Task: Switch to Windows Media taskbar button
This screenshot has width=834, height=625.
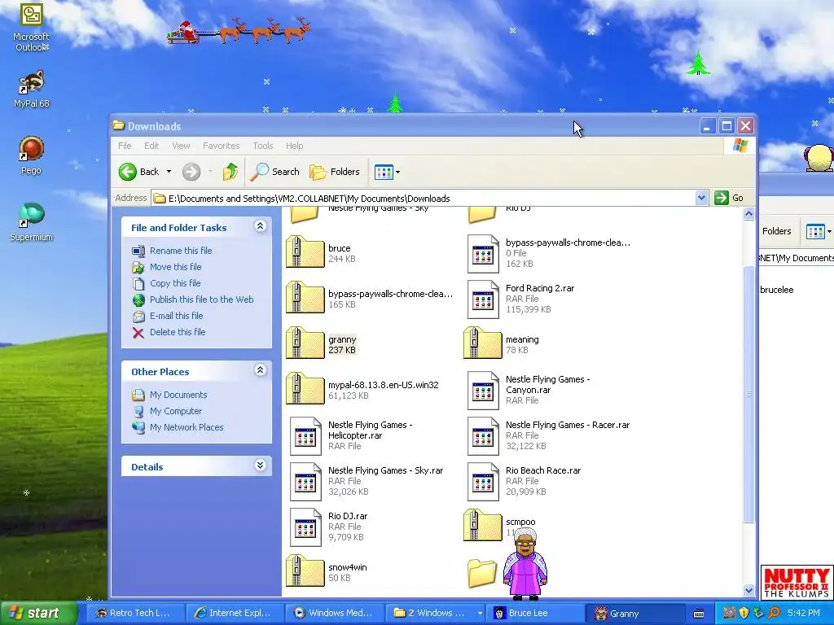Action: coord(333,614)
